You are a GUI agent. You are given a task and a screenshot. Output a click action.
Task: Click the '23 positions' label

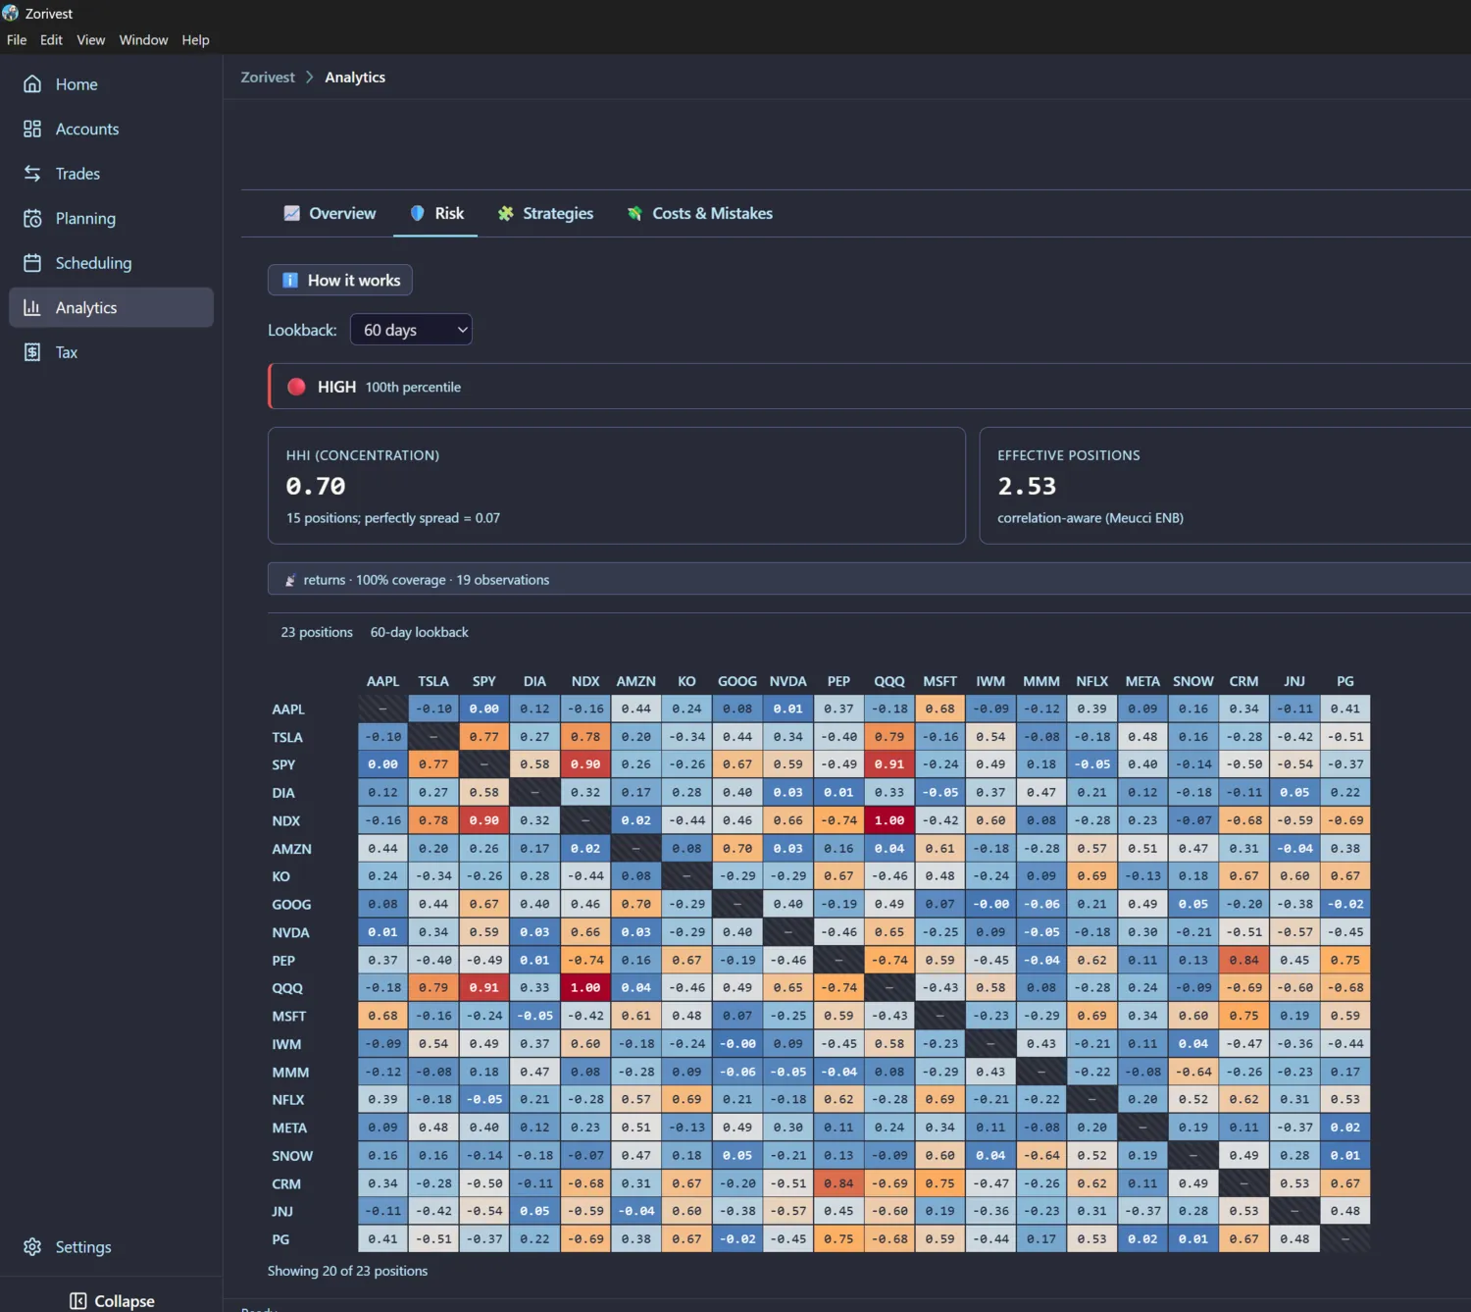point(317,633)
